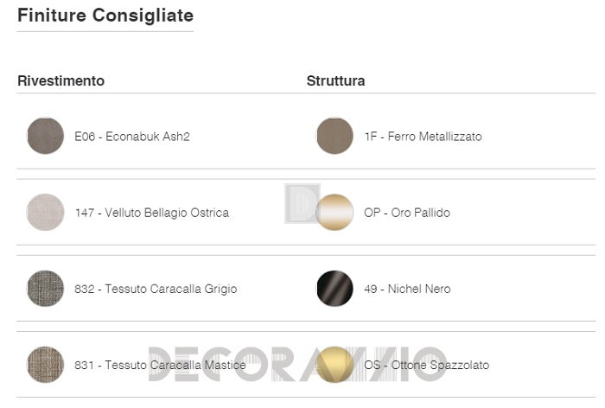Click the 'E06 - Econabuk Ash2' label
Screen dimensions: 605x408
pos(132,137)
